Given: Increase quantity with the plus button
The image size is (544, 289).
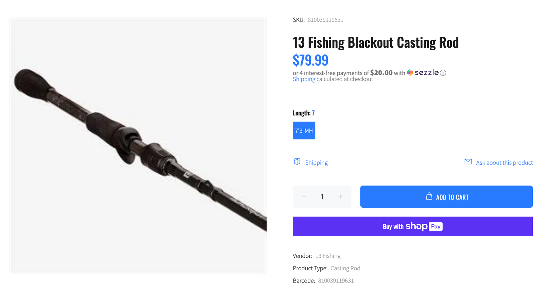Looking at the screenshot, I should tap(340, 197).
